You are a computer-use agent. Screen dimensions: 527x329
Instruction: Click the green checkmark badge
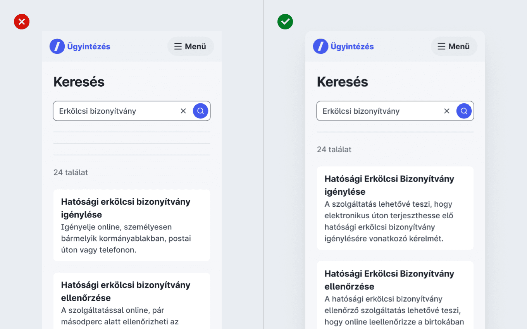(x=285, y=22)
